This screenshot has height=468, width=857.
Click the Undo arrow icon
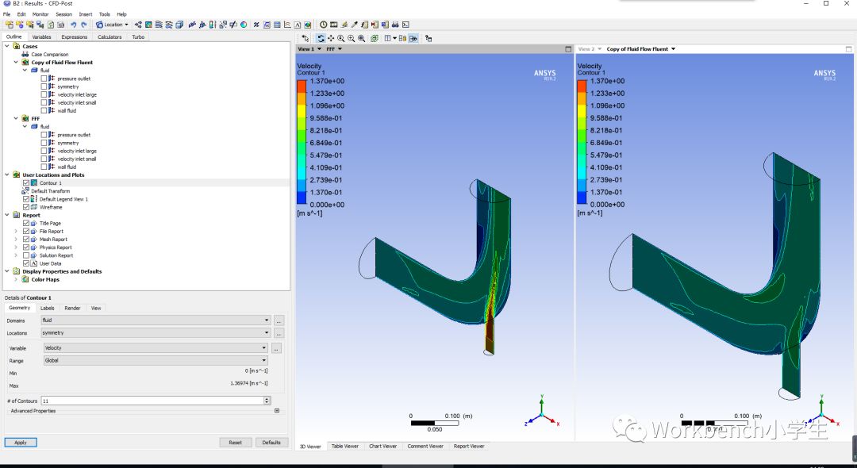[73, 25]
